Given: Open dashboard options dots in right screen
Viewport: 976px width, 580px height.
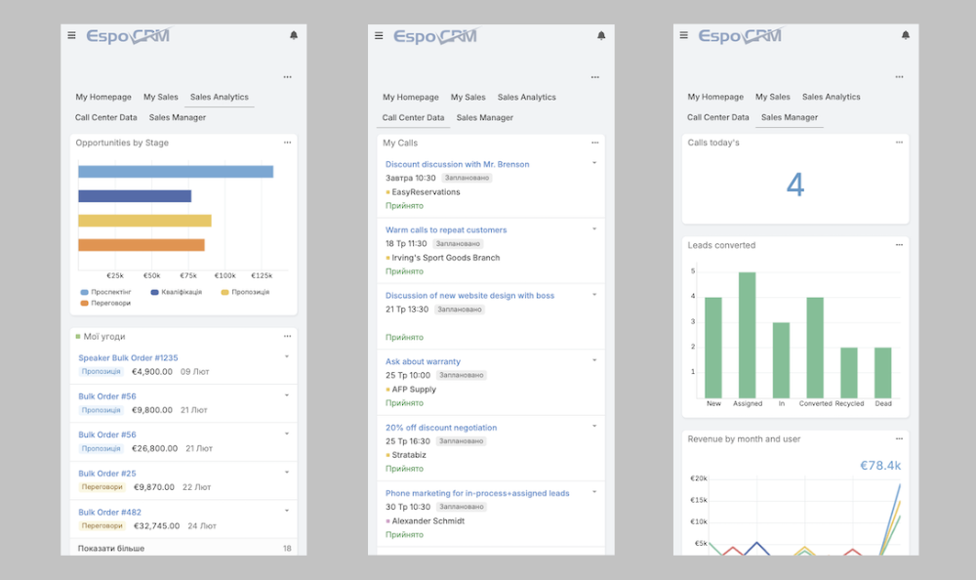Looking at the screenshot, I should coord(900,77).
